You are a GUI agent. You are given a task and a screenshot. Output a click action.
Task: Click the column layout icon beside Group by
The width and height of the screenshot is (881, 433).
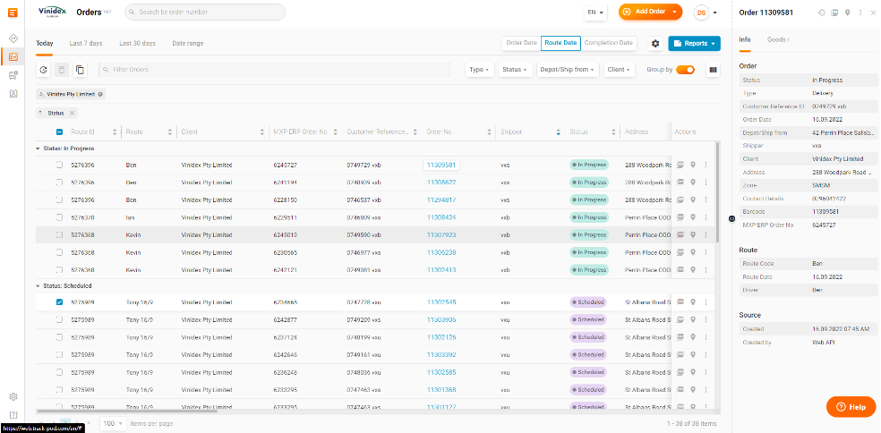tap(713, 70)
